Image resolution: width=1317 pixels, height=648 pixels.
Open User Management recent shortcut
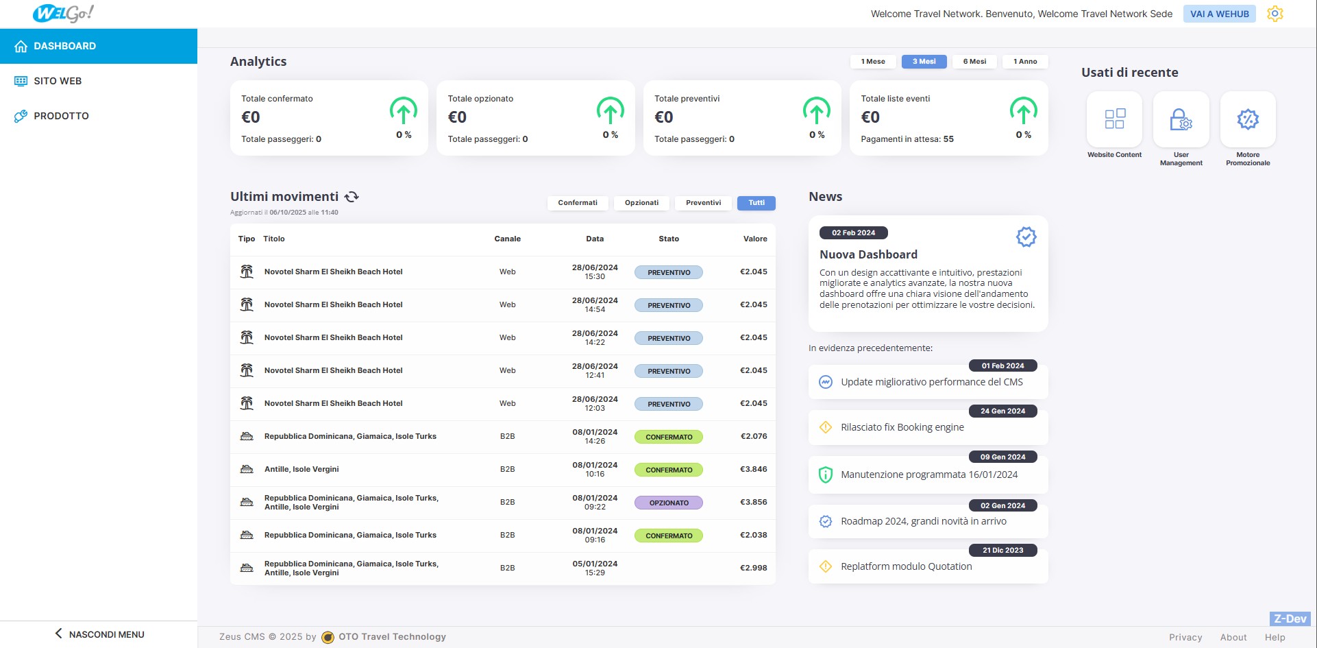pos(1181,119)
